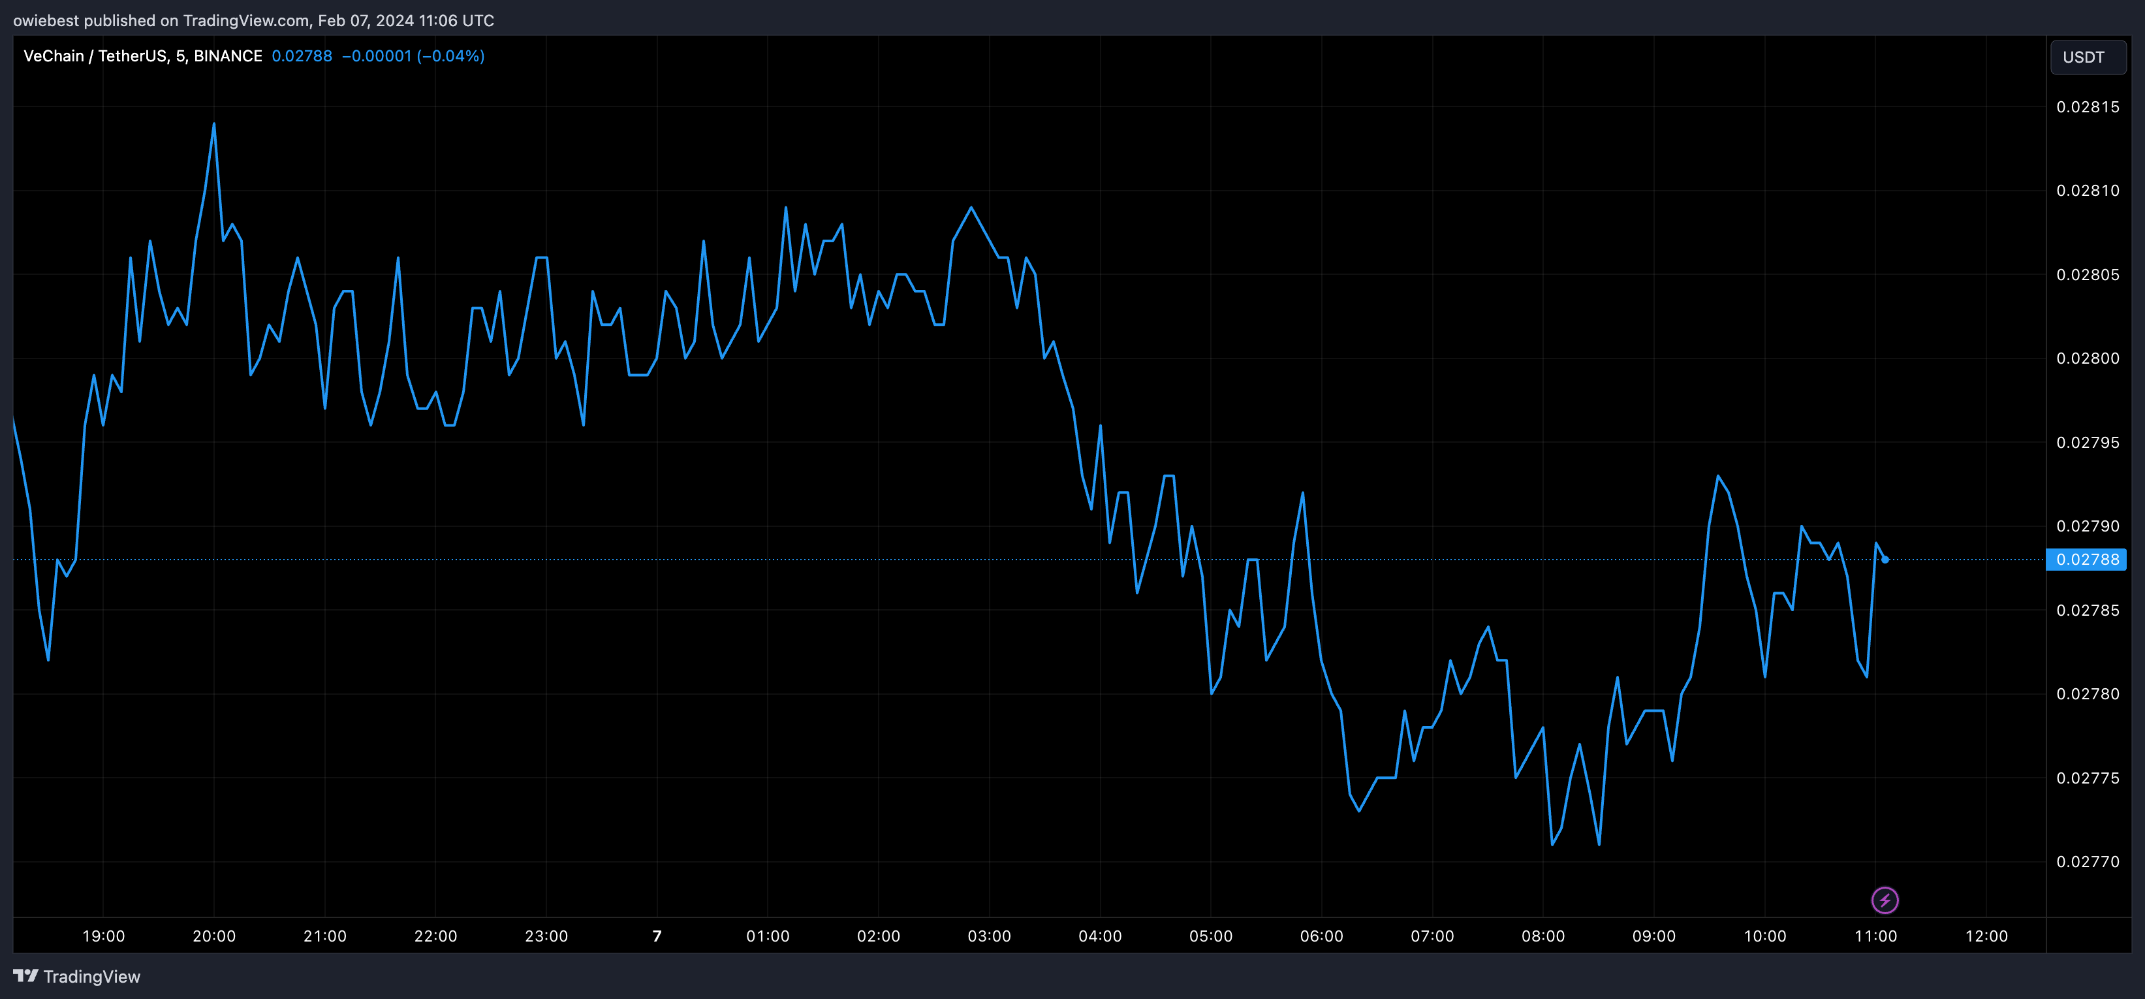Click the 0.02770 price scale label
2145x999 pixels.
click(2088, 861)
